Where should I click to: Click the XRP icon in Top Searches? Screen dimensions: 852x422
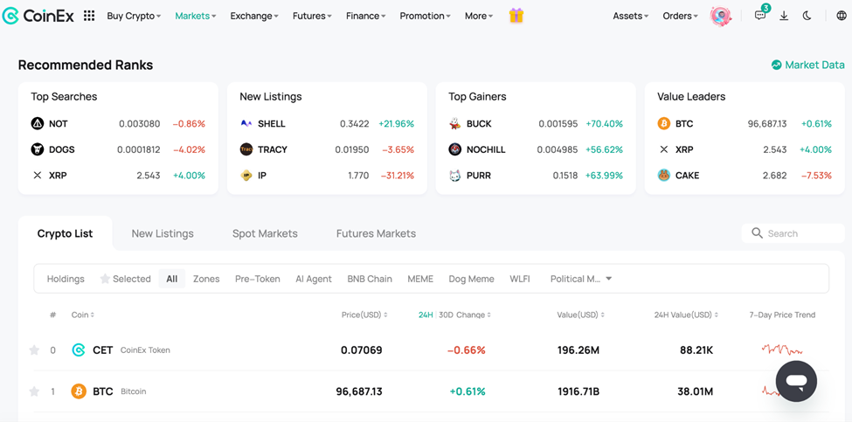(x=38, y=176)
